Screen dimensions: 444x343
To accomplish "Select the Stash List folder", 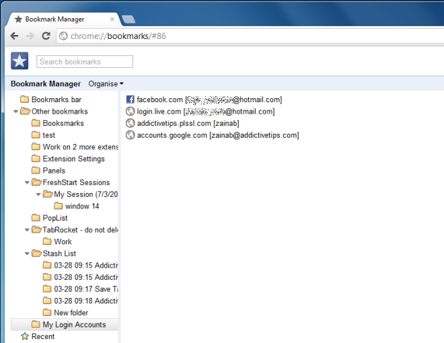I will [59, 254].
